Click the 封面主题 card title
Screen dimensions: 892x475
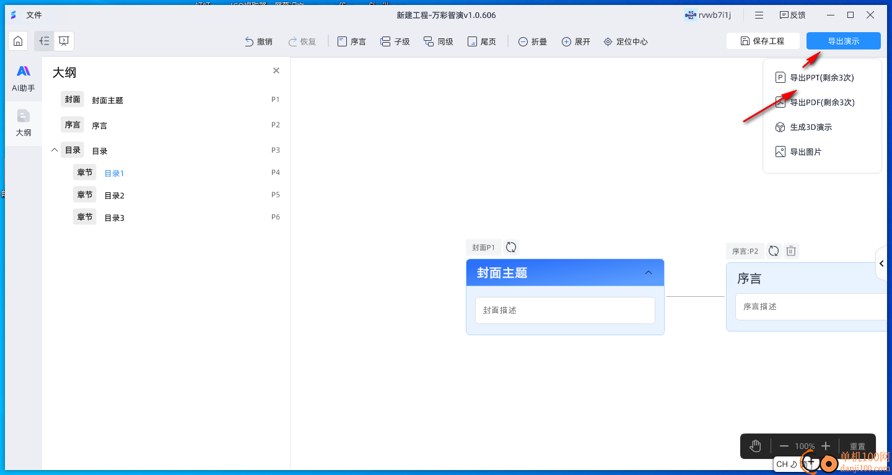tap(502, 273)
